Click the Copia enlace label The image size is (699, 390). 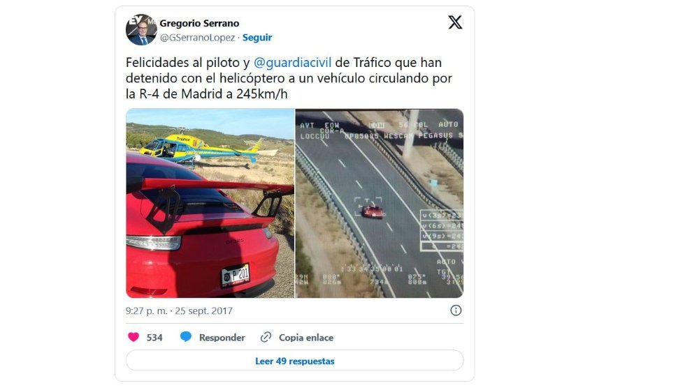(306, 338)
